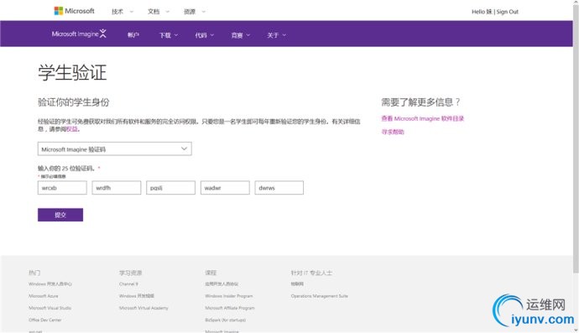Open the Windows 开发人员中心 footer link
Screen dimensions: 579x333
click(50, 284)
